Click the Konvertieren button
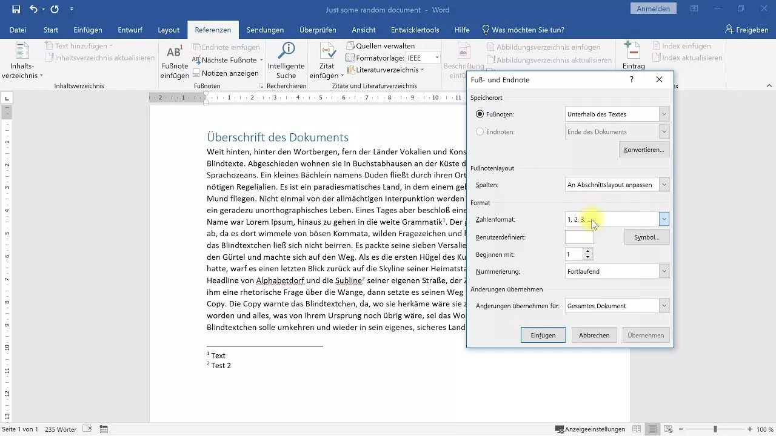776x436 pixels. click(x=644, y=149)
